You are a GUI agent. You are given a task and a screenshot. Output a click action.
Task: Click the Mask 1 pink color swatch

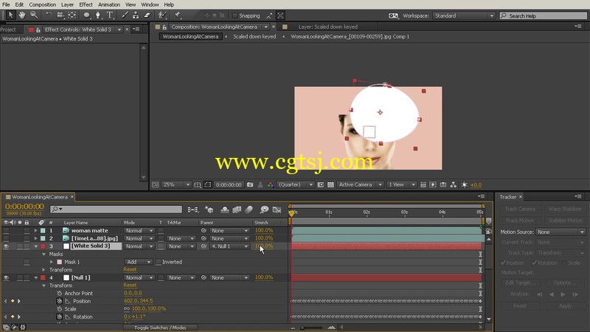pos(60,262)
